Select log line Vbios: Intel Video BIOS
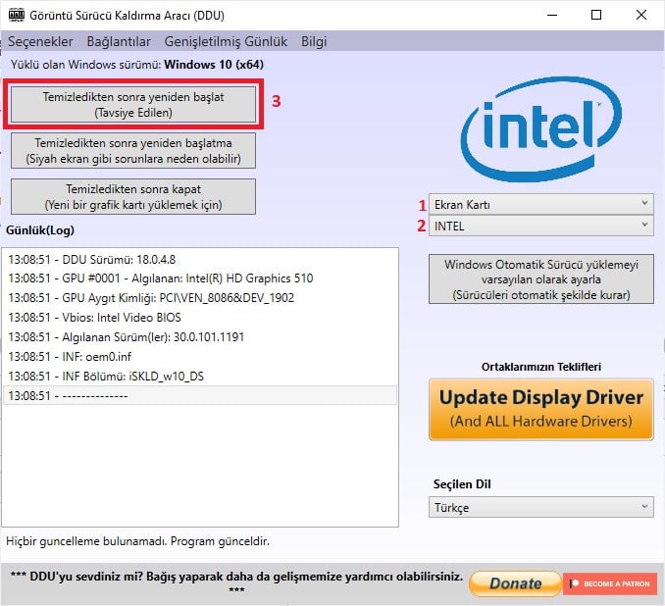Image resolution: width=665 pixels, height=606 pixels. tap(200, 317)
